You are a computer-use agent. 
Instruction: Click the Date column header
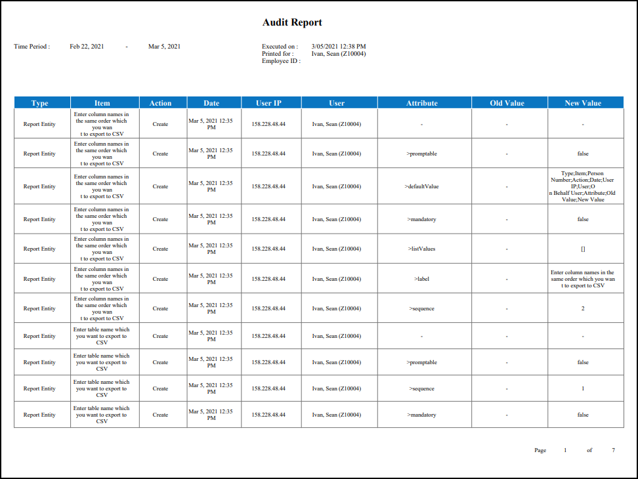(211, 103)
